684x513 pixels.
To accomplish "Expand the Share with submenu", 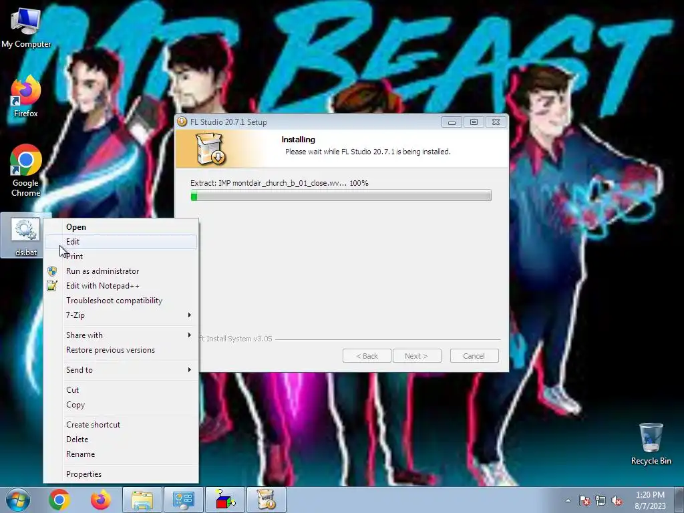I will [121, 335].
